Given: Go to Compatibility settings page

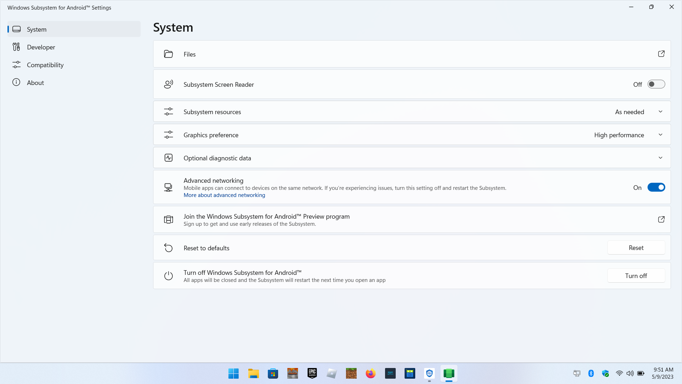Looking at the screenshot, I should pos(74,65).
